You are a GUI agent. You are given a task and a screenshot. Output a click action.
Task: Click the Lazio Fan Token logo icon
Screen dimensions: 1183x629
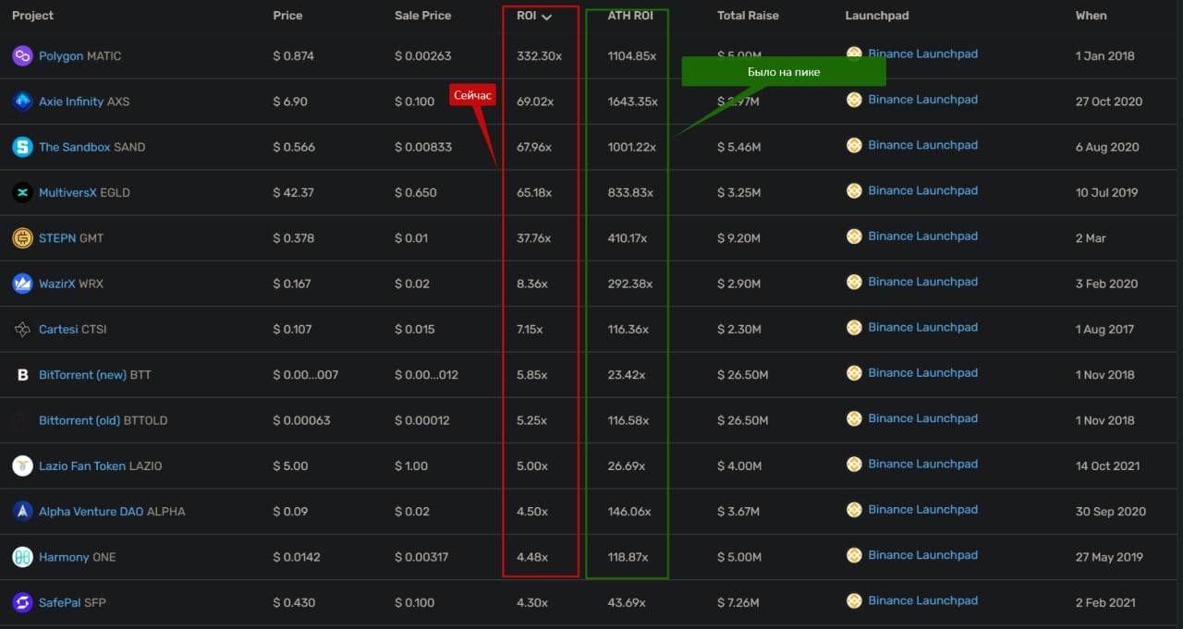22,466
